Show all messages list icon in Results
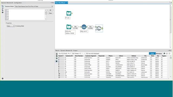The width and height of the screenshot is (173, 97). pos(56,54)
